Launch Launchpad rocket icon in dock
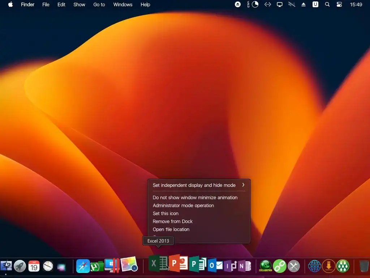 point(20,266)
